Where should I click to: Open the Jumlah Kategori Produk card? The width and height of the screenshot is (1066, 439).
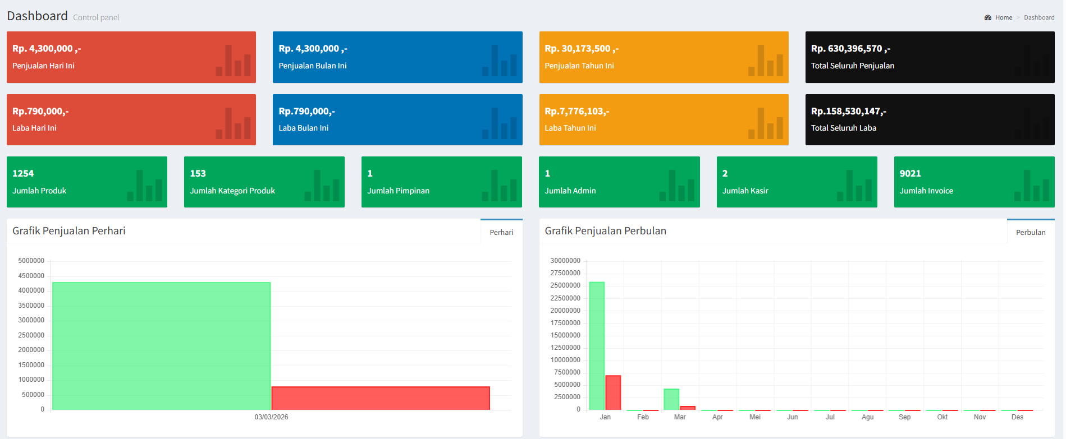click(x=264, y=182)
